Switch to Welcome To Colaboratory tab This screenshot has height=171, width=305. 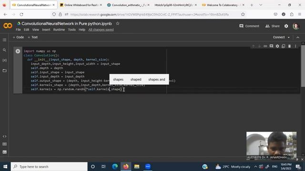(224, 5)
